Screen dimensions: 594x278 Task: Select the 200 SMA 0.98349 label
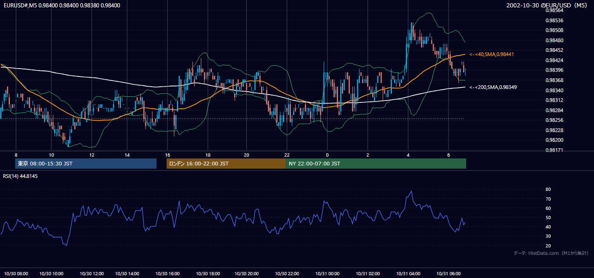point(493,87)
